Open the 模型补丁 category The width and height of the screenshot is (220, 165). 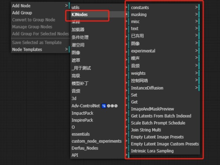click(x=99, y=84)
